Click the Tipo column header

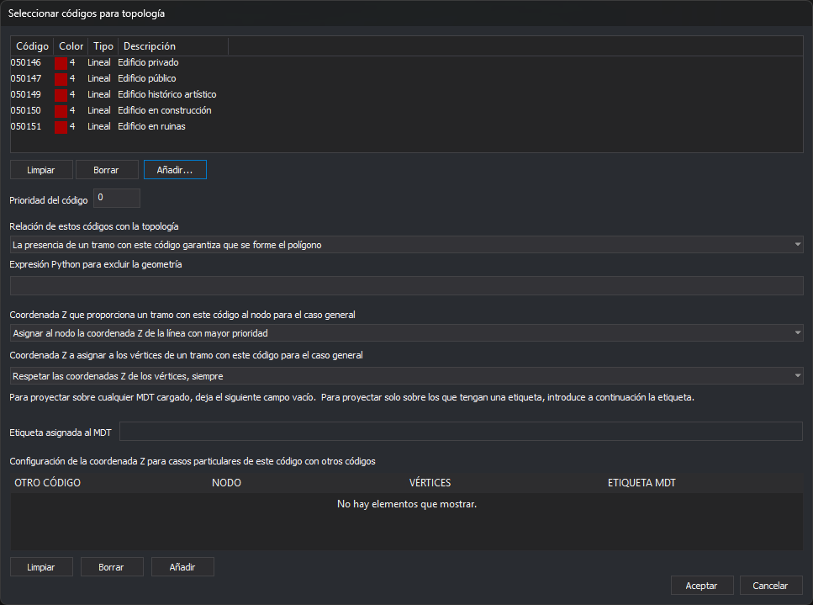point(103,46)
